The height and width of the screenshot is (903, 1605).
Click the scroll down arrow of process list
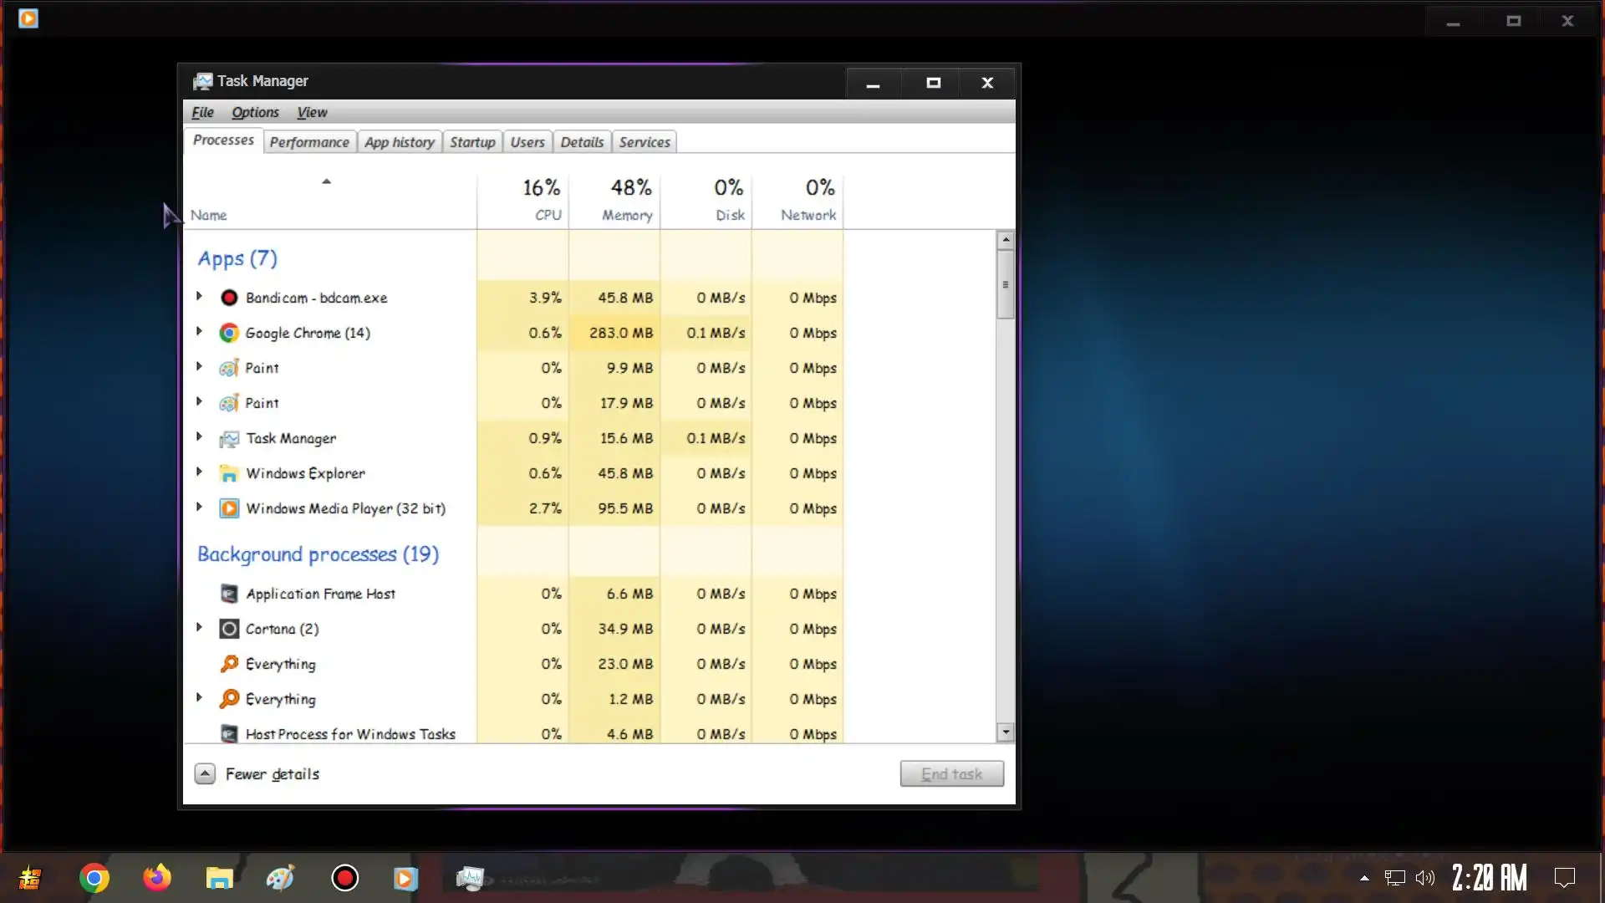click(x=1006, y=732)
